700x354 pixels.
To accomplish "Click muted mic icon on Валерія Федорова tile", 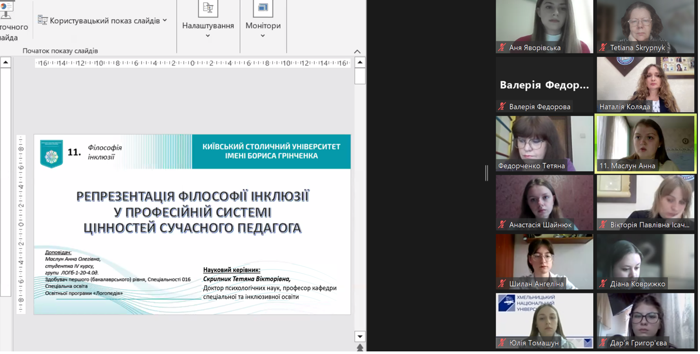I will pyautogui.click(x=502, y=107).
